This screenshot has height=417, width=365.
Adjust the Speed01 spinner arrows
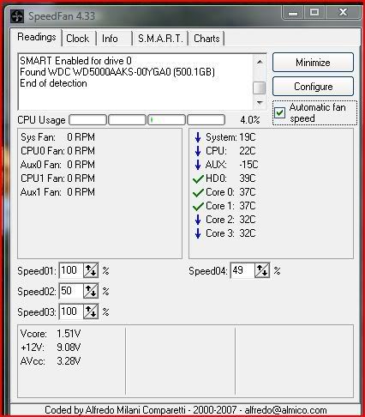[x=91, y=270]
